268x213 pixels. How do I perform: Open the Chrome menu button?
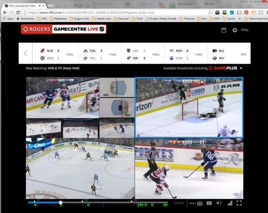point(267,13)
